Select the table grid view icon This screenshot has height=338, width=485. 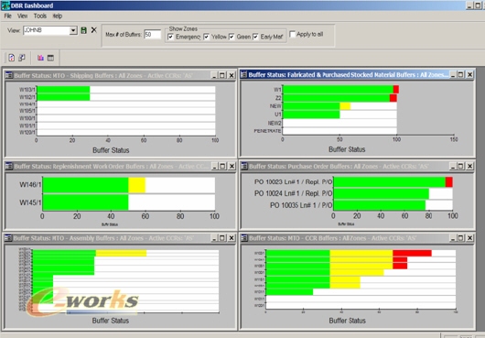pyautogui.click(x=50, y=58)
